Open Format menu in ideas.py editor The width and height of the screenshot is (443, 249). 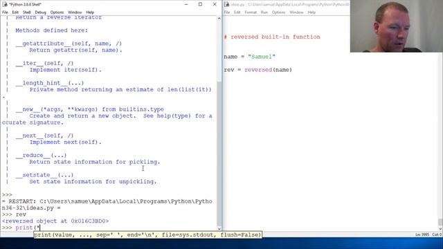tap(251, 12)
